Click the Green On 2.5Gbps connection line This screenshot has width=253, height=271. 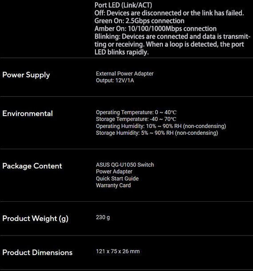point(139,21)
